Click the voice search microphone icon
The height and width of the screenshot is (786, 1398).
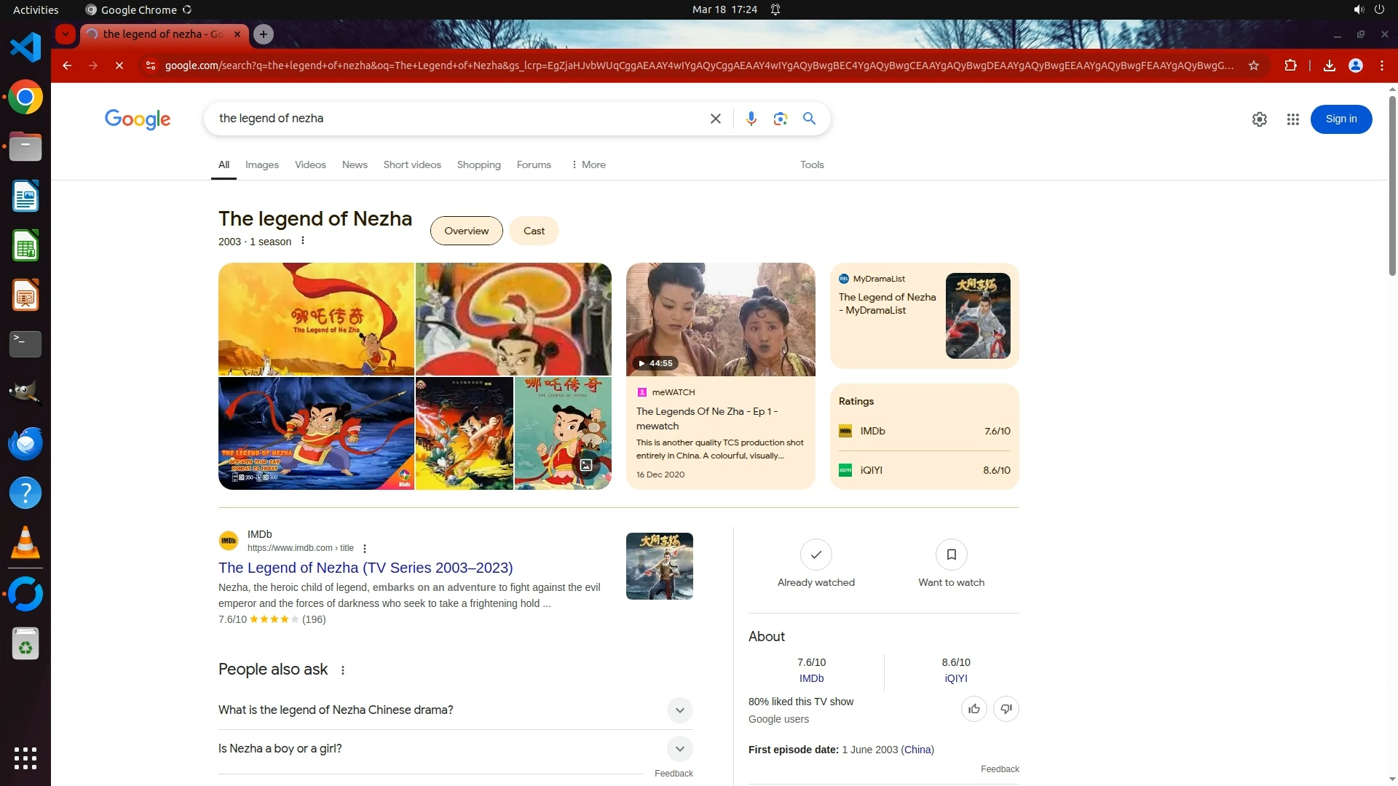(751, 119)
